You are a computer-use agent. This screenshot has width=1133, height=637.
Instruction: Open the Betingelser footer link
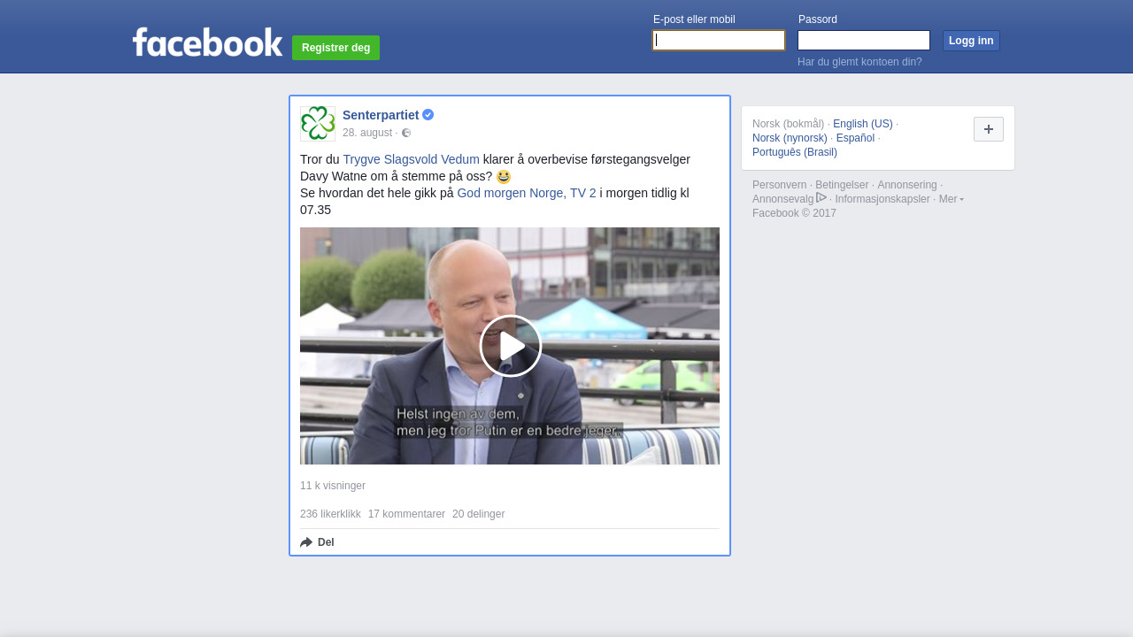click(x=842, y=185)
